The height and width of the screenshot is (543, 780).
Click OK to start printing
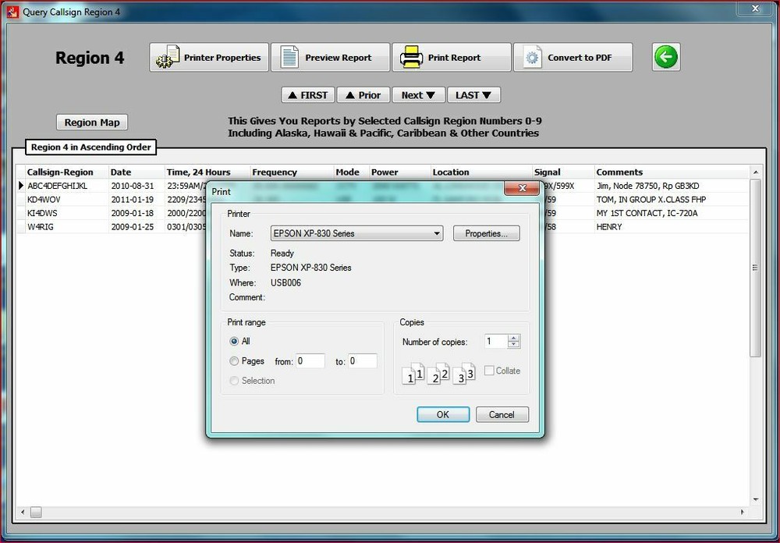(443, 414)
